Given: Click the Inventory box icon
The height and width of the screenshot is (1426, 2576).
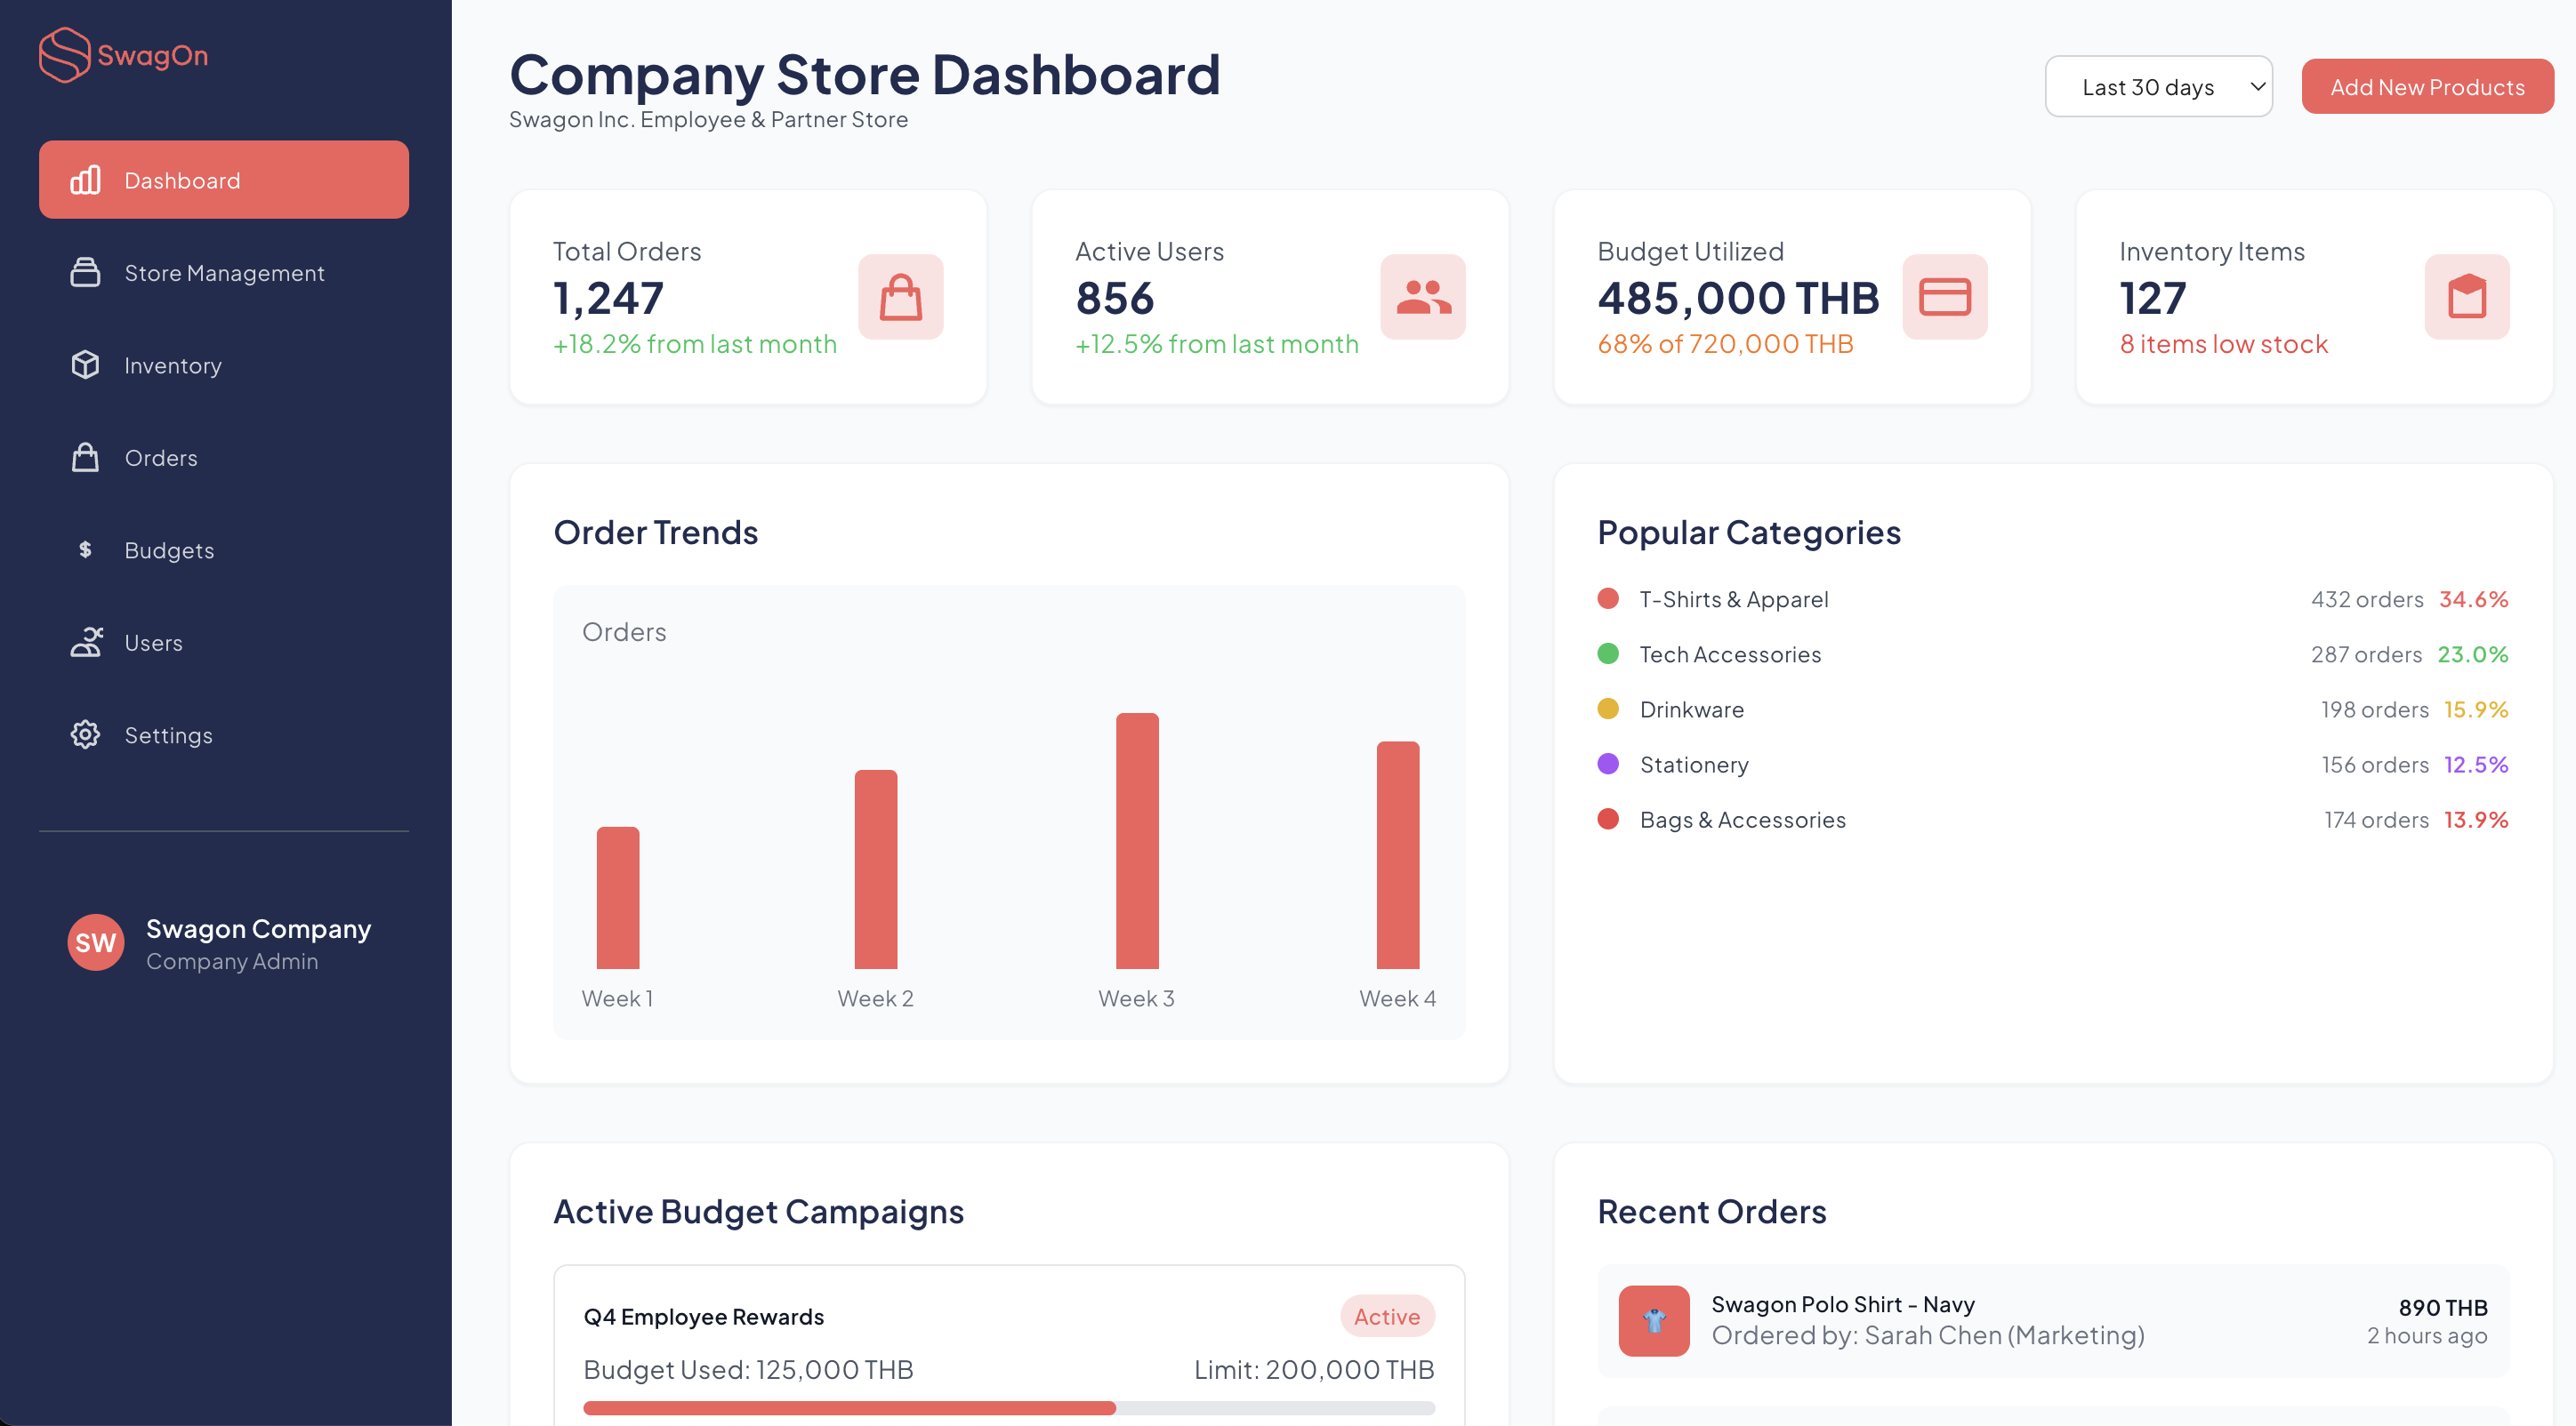Looking at the screenshot, I should (85, 365).
